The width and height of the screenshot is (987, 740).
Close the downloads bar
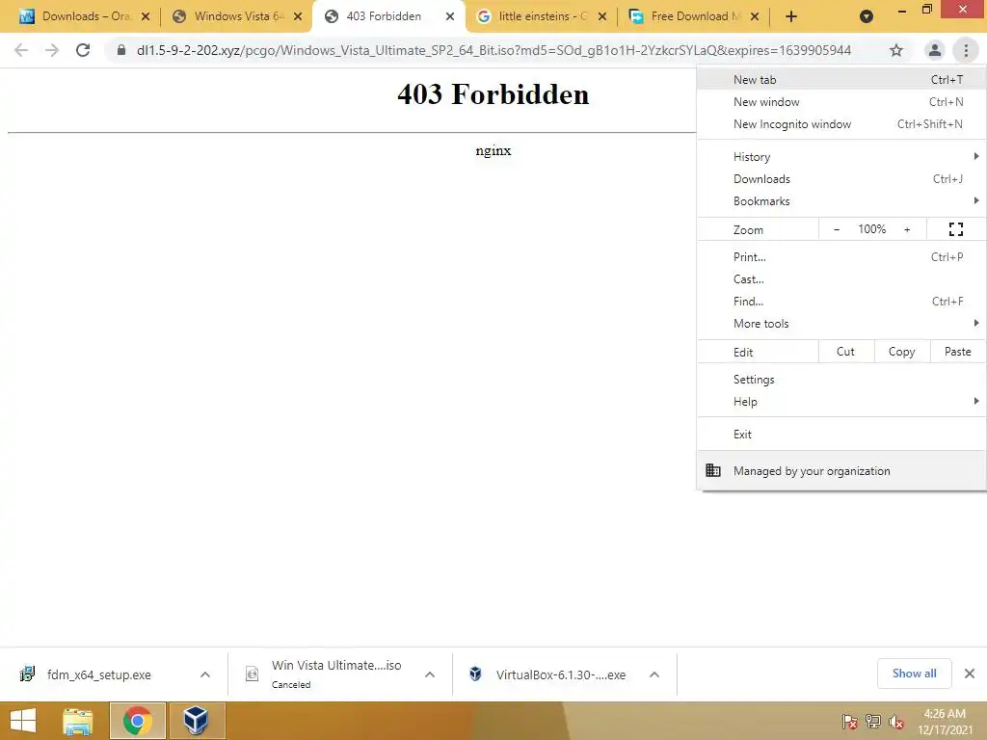(x=970, y=674)
